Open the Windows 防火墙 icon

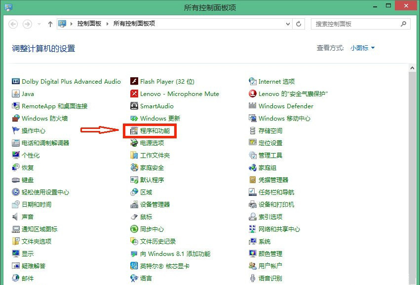point(16,118)
